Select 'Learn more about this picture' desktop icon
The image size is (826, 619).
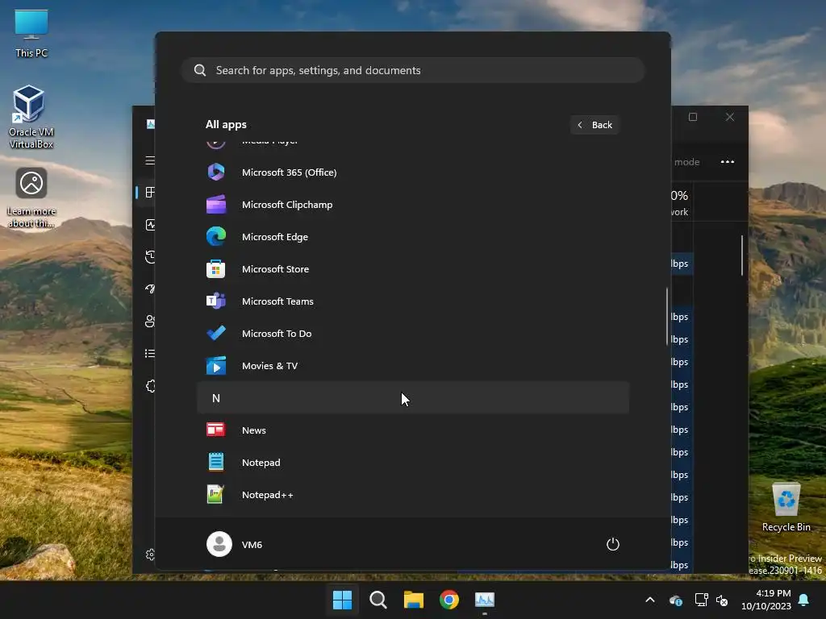click(x=31, y=198)
